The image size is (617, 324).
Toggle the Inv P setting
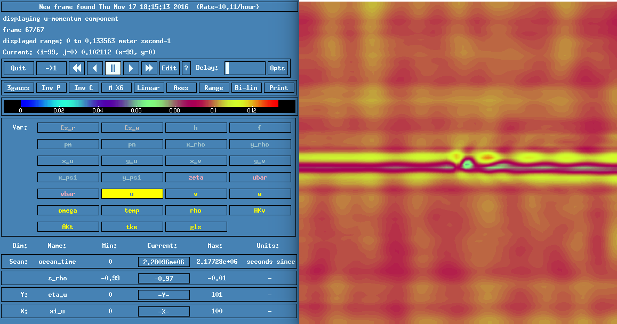coord(51,88)
